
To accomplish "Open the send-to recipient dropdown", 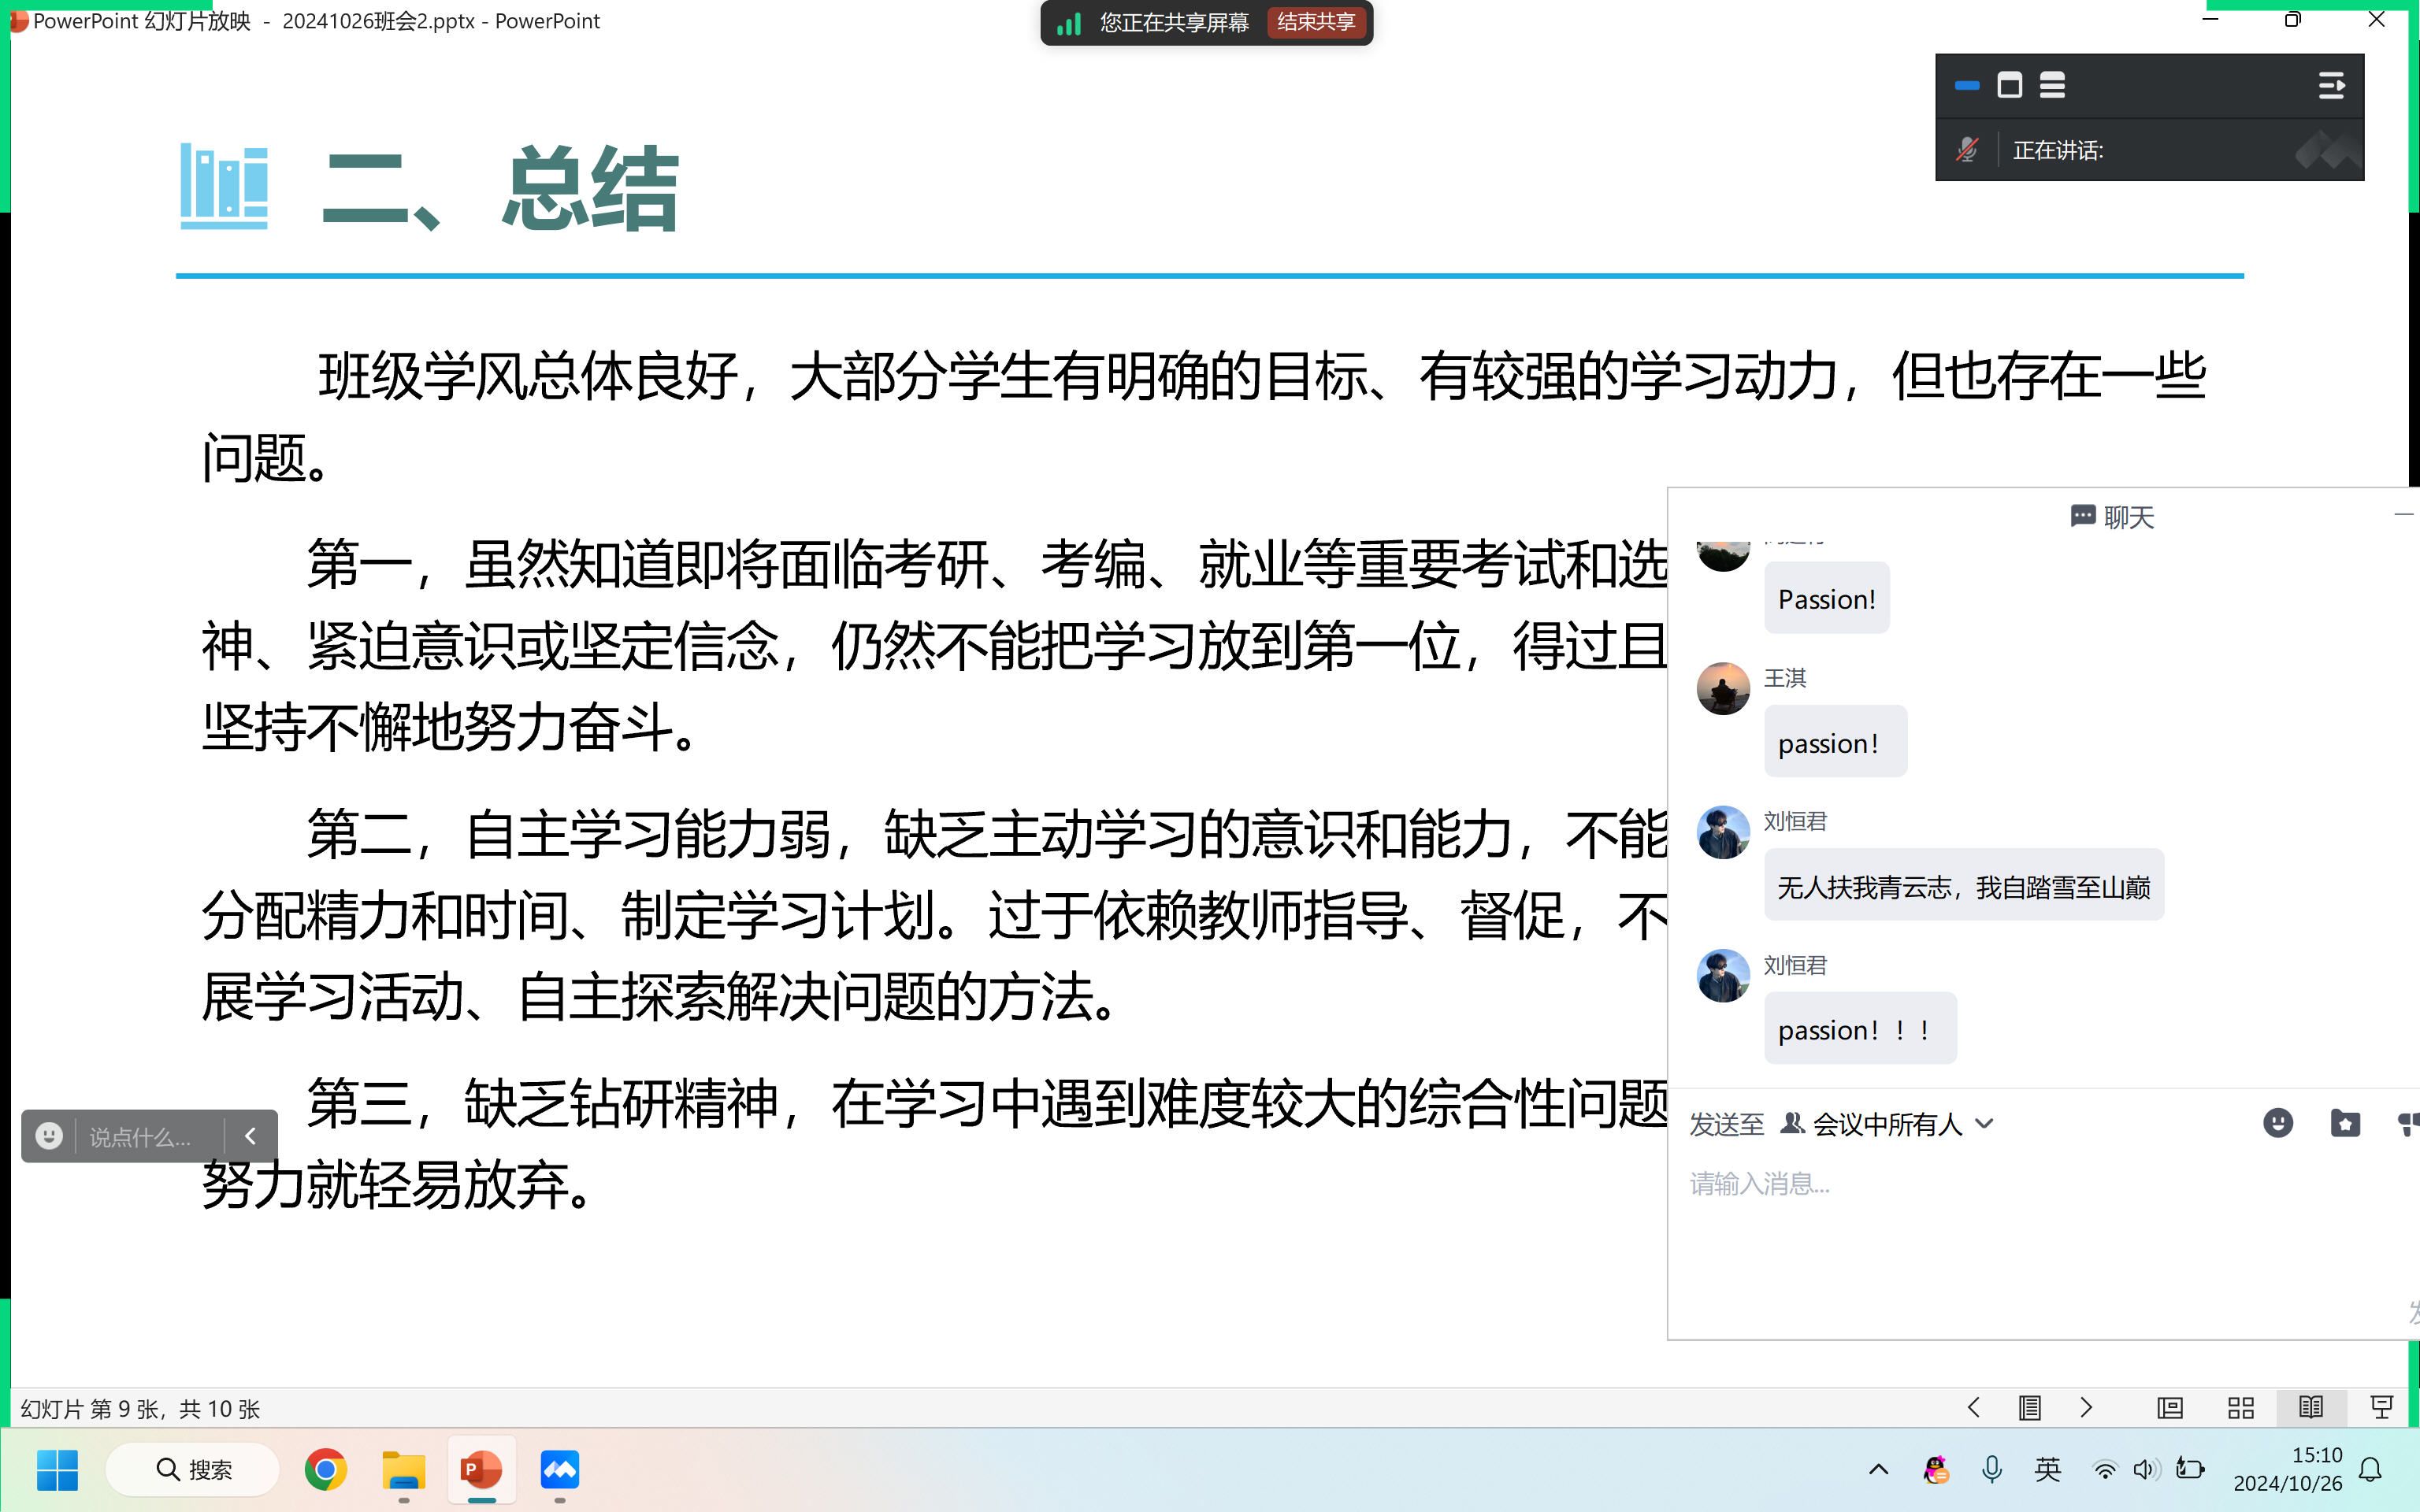I will point(1888,1124).
